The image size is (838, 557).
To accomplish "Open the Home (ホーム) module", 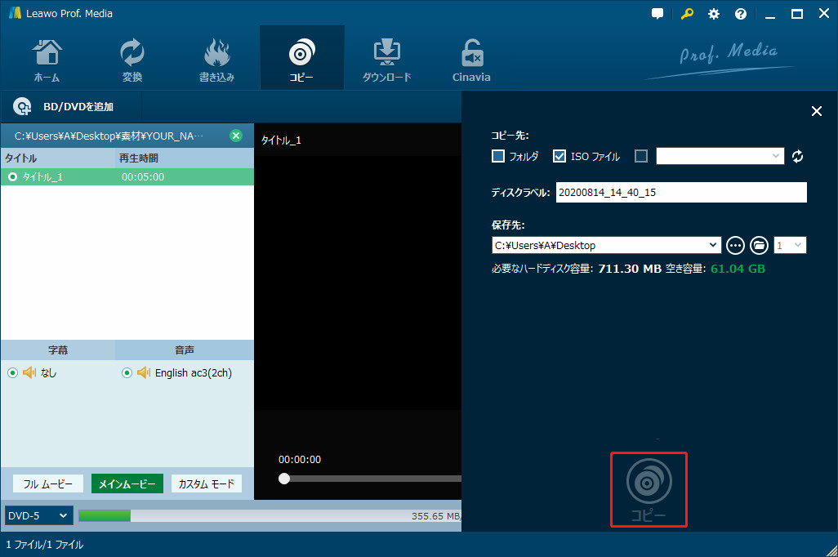I will click(47, 59).
